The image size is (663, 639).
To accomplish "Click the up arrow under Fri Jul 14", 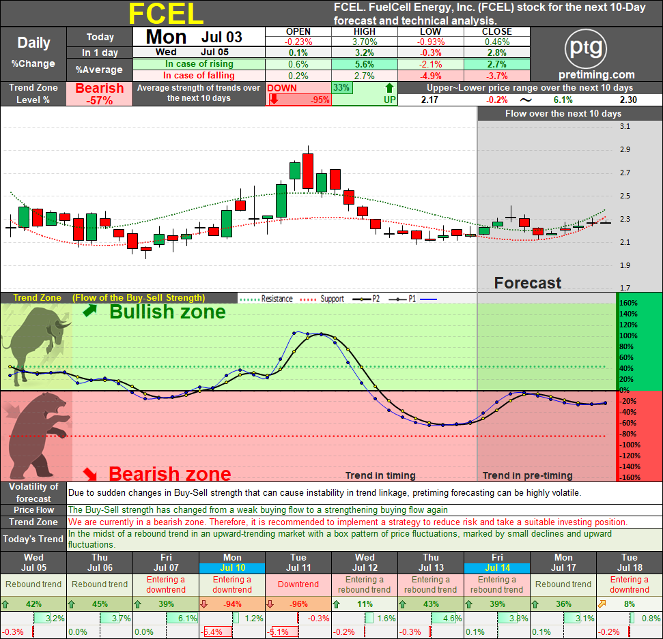I will tap(469, 604).
